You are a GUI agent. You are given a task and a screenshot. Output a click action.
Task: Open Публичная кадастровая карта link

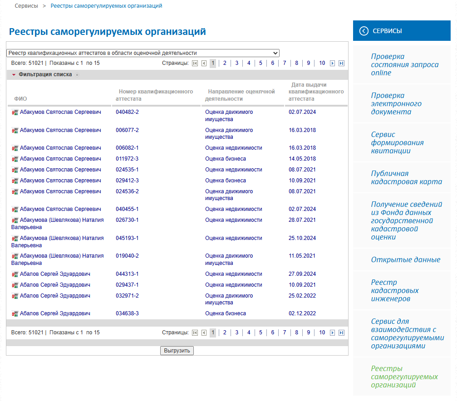(x=406, y=178)
